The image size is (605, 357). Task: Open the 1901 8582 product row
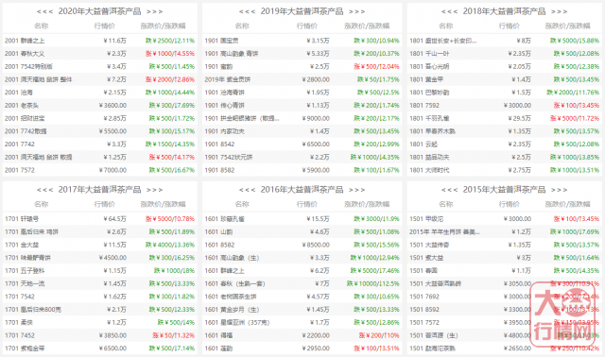coord(302,170)
